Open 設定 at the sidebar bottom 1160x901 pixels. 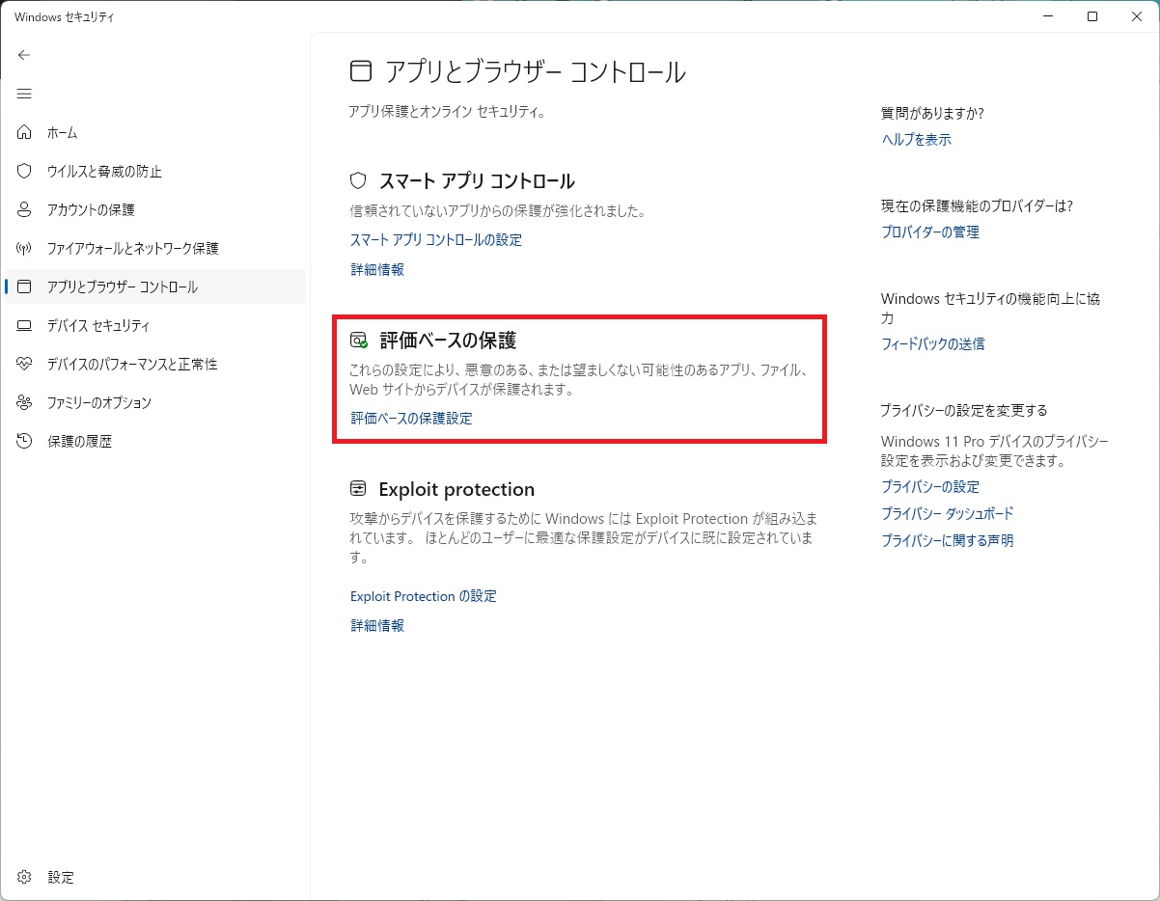tap(155, 877)
